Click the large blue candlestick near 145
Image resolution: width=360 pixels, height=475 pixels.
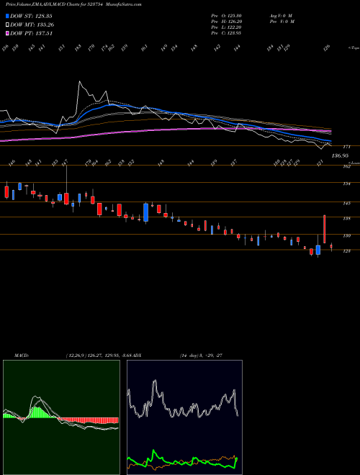(145, 212)
